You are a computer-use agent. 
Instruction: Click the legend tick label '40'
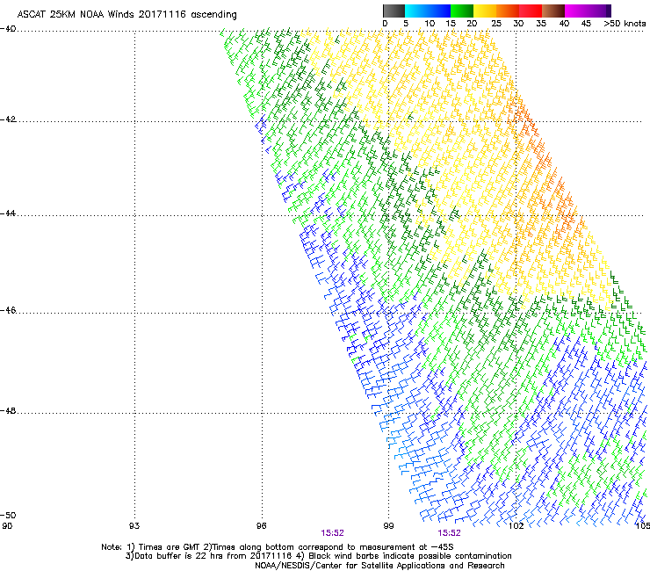[564, 24]
